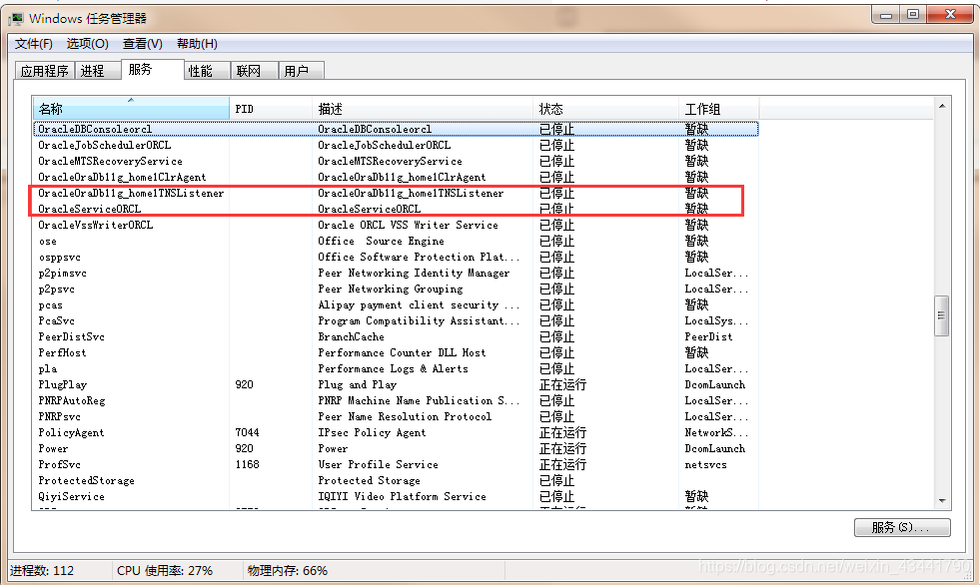Click the Plug and Play description
980x585 pixels.
[x=357, y=384]
